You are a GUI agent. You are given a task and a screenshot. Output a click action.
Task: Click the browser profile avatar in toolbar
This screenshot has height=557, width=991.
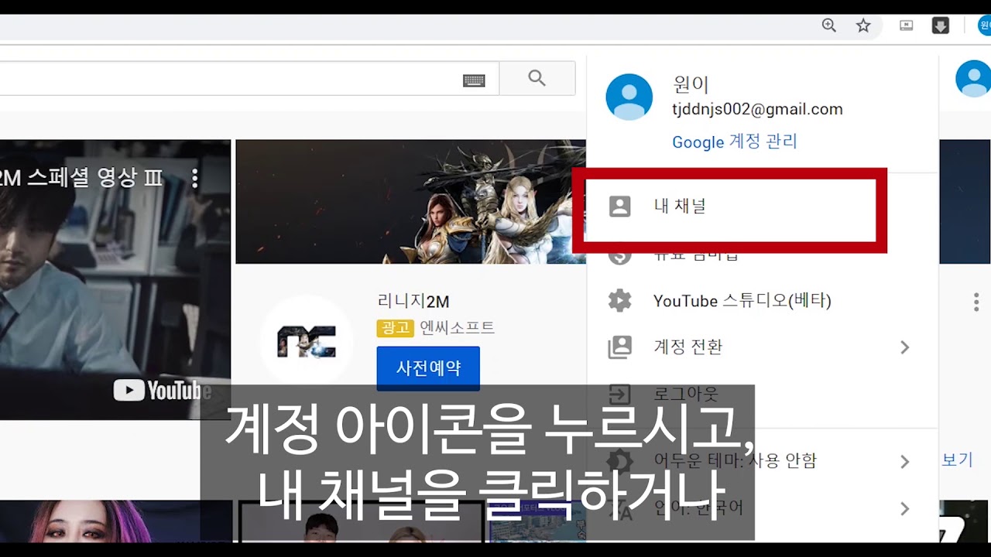pos(984,26)
